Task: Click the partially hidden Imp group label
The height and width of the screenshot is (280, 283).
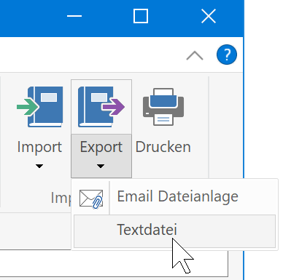Action: 61,198
